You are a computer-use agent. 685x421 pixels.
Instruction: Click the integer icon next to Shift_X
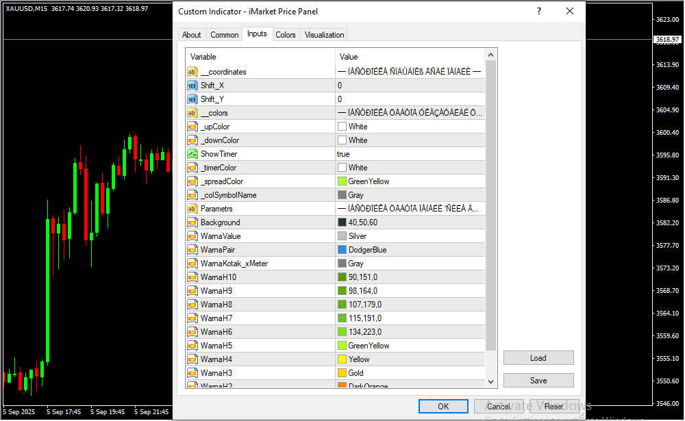[192, 86]
